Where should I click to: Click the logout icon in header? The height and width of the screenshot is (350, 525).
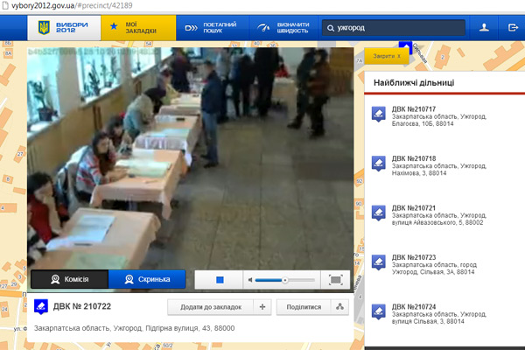coord(513,29)
